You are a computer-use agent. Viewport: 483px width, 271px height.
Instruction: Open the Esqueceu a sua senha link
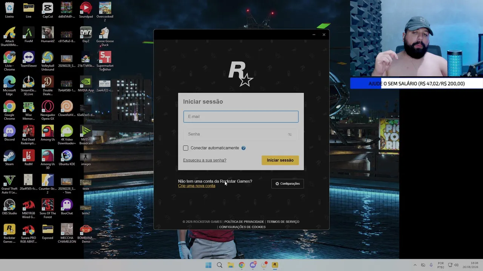[x=205, y=160]
